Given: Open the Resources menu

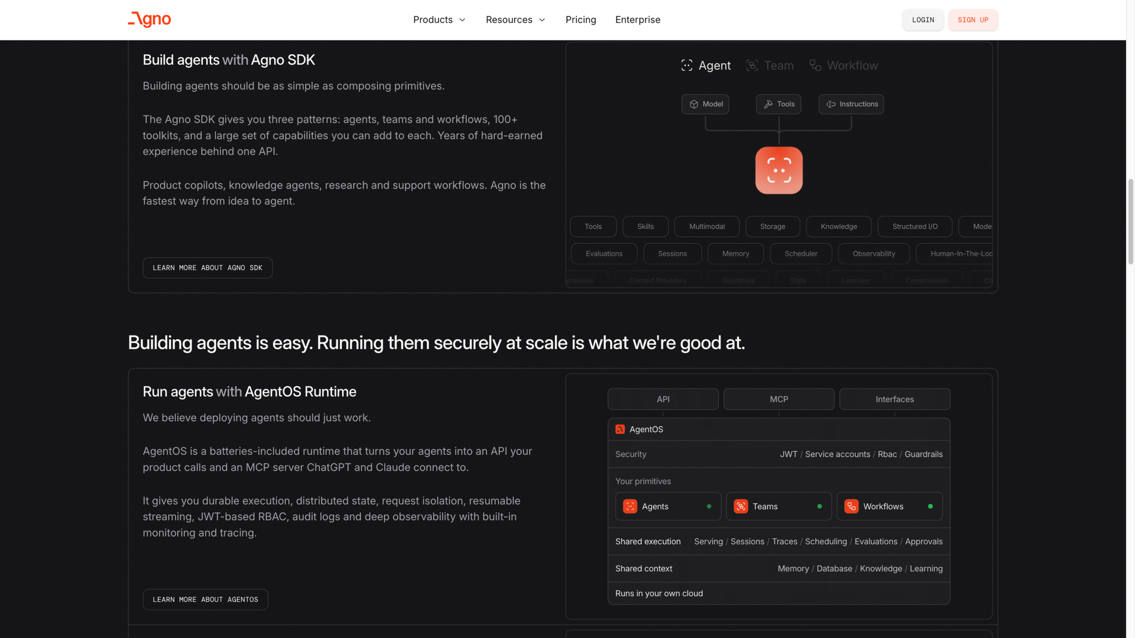Looking at the screenshot, I should [515, 19].
